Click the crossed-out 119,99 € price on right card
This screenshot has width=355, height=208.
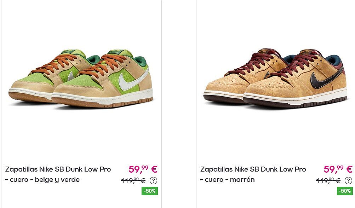point(328,181)
